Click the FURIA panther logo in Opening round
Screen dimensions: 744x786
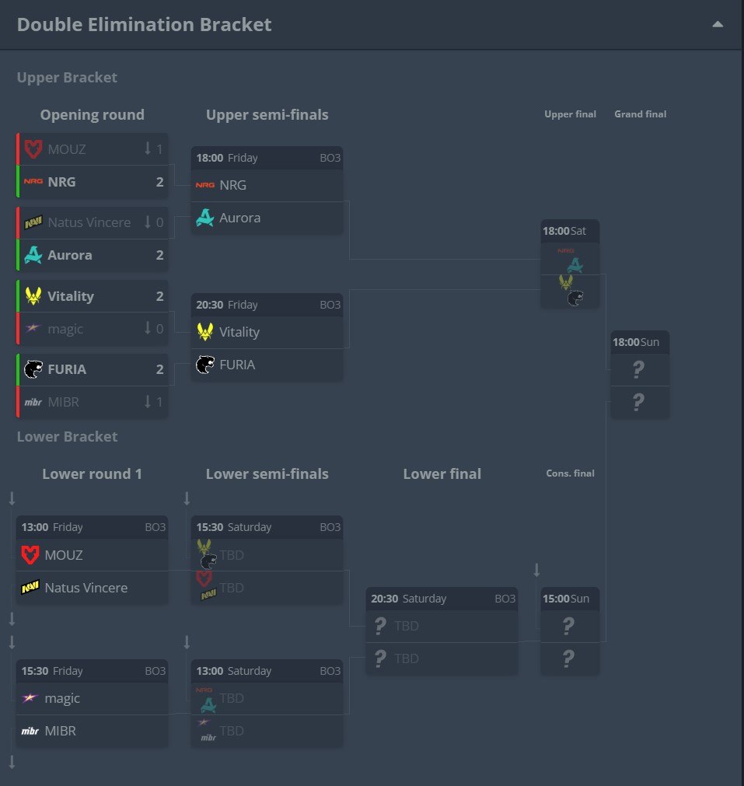(33, 369)
